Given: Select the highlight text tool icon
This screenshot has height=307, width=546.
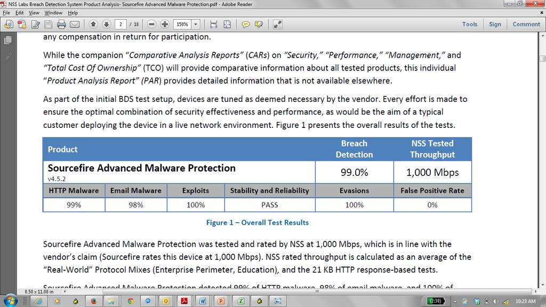Looking at the screenshot, I should point(259,25).
